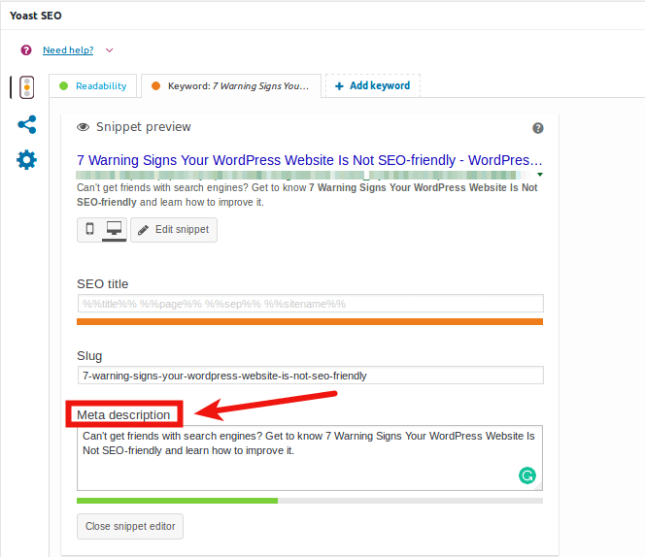The height and width of the screenshot is (557, 645).
Task: Focus the Slug input field
Action: 310,376
